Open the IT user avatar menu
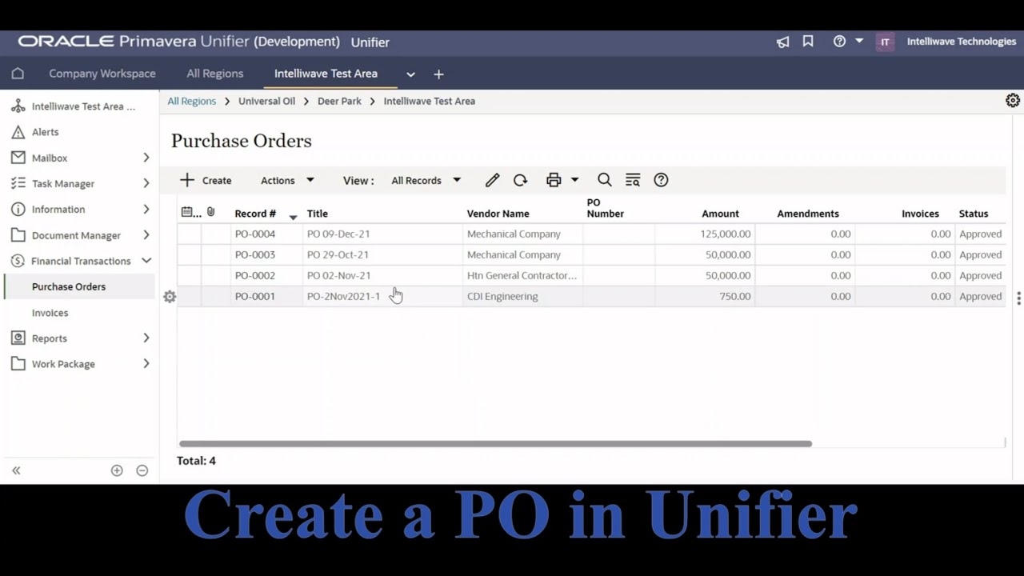 [x=885, y=42]
